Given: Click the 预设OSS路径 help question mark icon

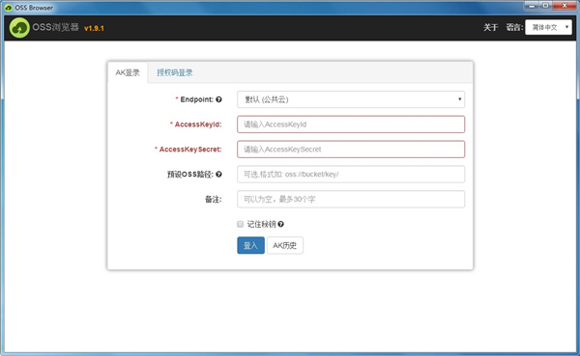Looking at the screenshot, I should coord(218,175).
